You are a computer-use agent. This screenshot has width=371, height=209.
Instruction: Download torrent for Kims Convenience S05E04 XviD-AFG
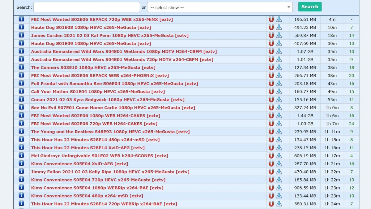[x=279, y=163]
